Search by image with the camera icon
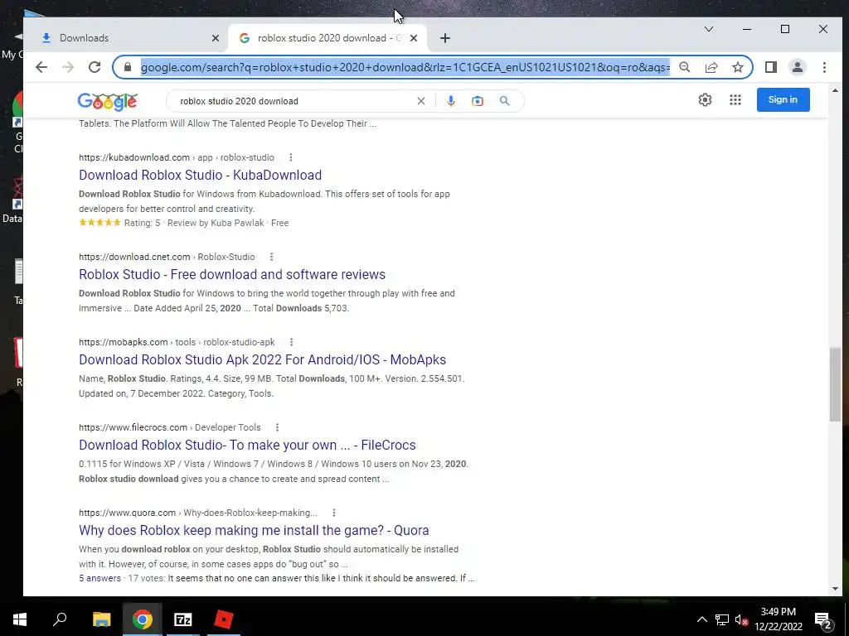 point(477,101)
